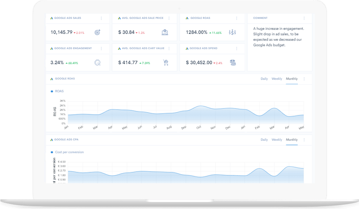Click the Oct peak on the ROAS chart
Image resolution: width=359 pixels, height=209 pixels.
coord(201,106)
